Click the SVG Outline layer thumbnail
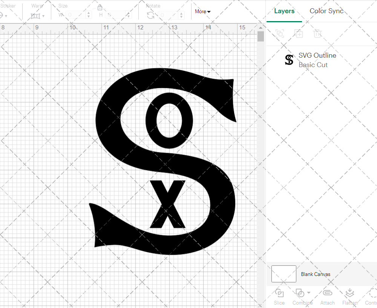Screen dimensions: 377x308 click(289, 60)
